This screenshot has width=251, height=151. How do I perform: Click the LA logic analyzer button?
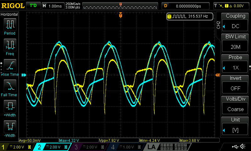(x=151, y=147)
